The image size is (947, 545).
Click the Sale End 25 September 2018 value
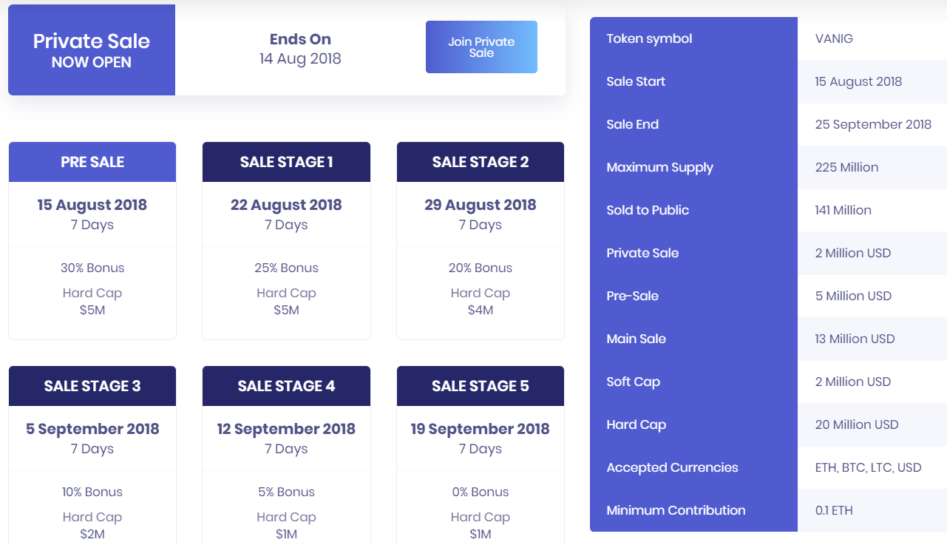(x=873, y=124)
